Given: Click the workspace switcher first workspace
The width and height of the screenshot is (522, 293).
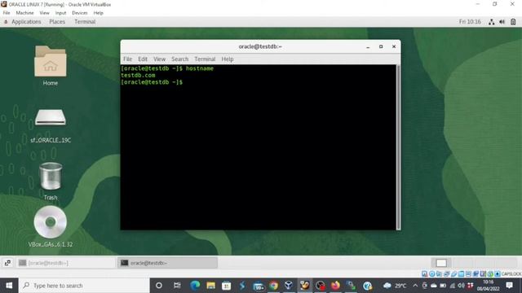Looking at the screenshot, I should (441, 263).
